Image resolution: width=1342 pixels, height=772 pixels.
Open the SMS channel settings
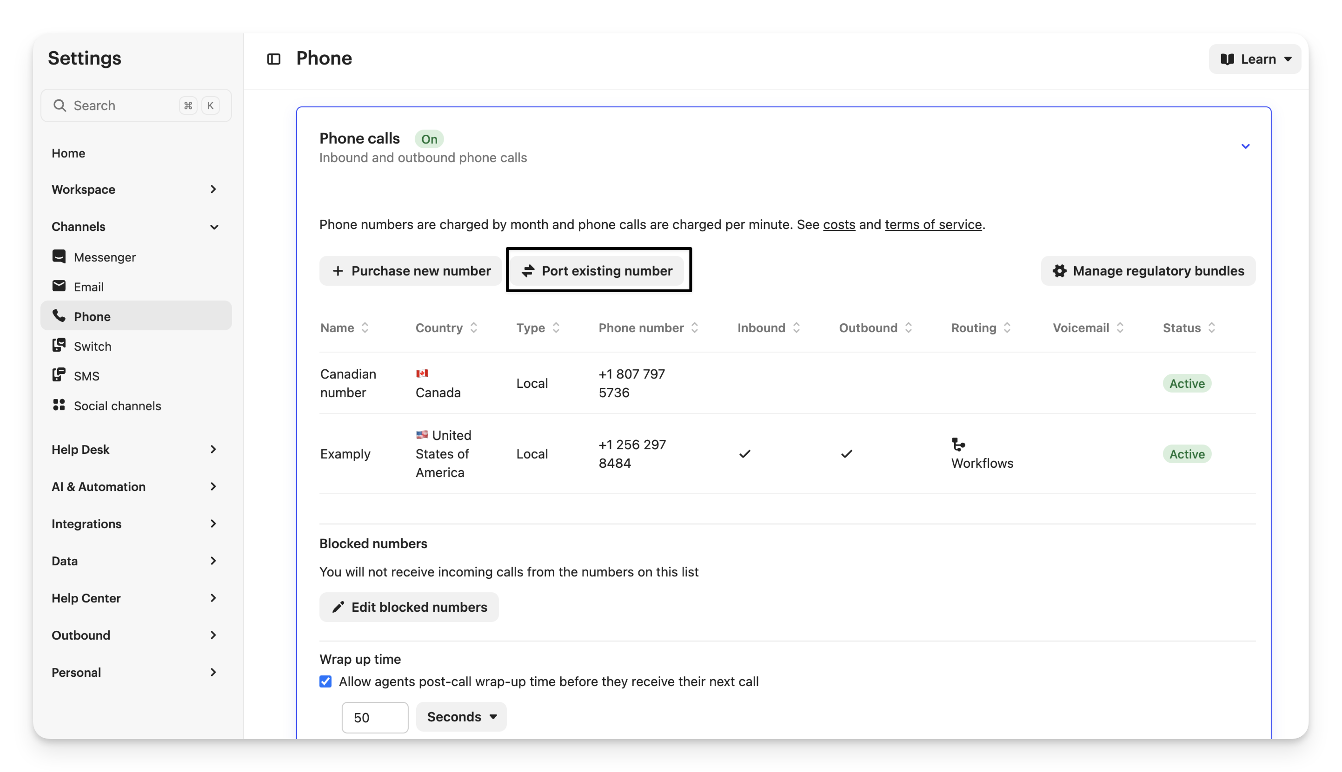click(86, 376)
